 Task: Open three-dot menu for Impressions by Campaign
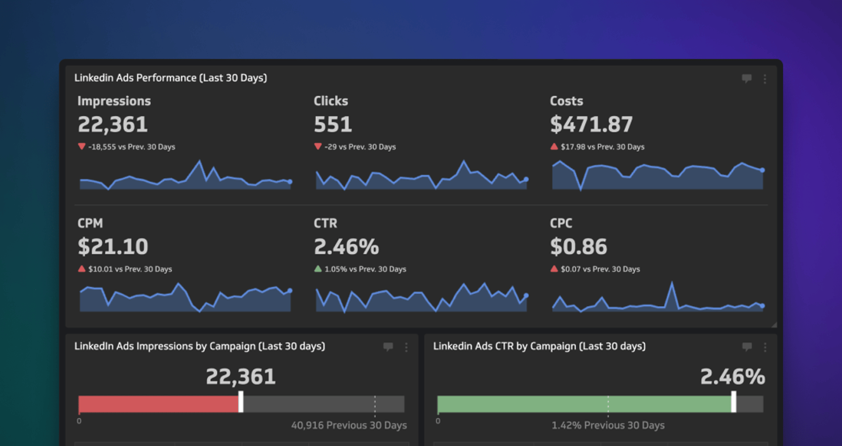(x=407, y=347)
